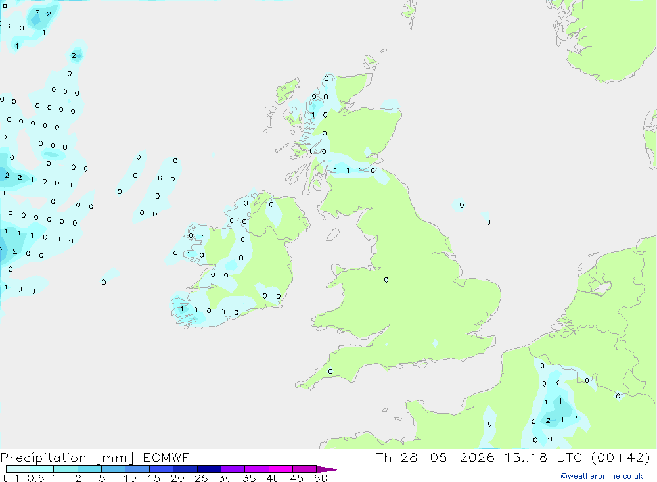Click the "Th" weekday abbreviation
Image resolution: width=657 pixels, height=482 pixels.
click(x=384, y=457)
